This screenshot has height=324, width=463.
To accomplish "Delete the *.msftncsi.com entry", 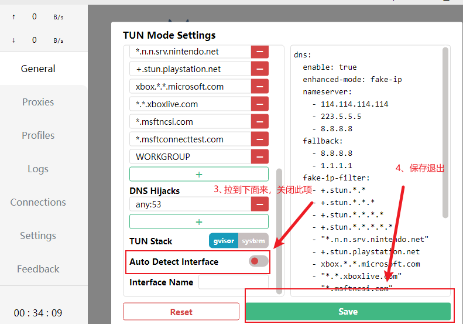I will 259,121.
